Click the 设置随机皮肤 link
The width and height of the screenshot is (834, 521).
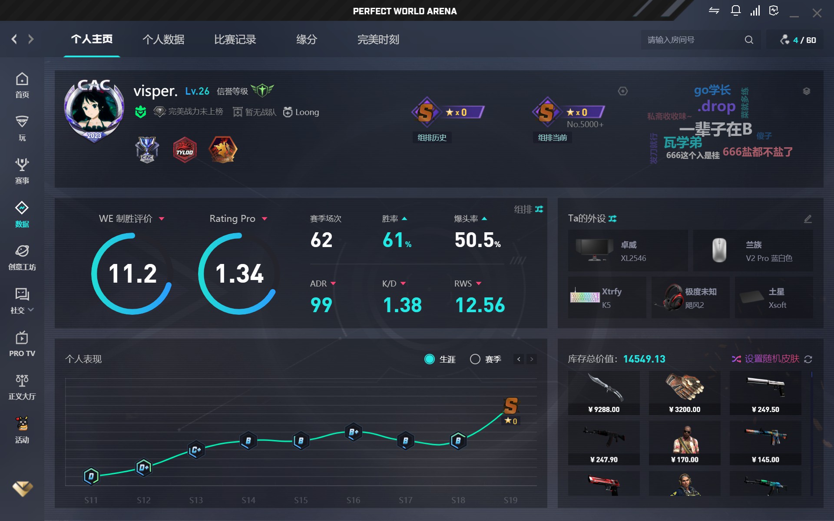pos(771,359)
